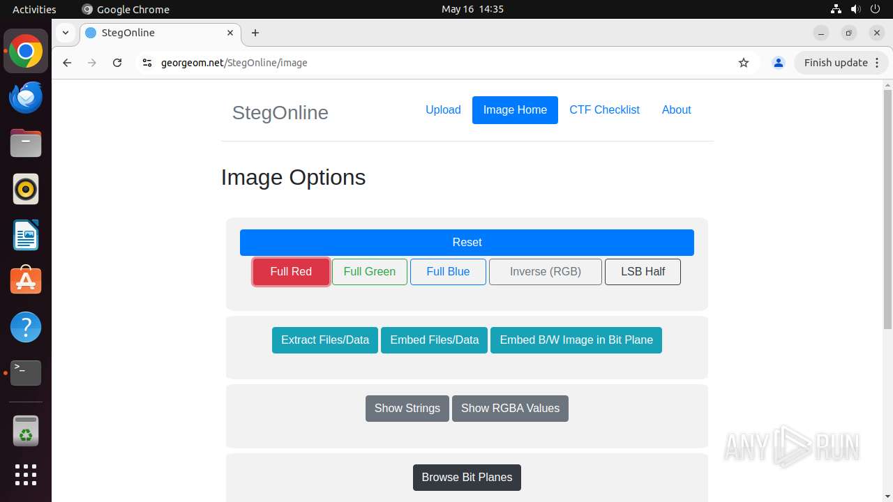This screenshot has width=893, height=502.
Task: Select the Image Home nav tab
Action: pyautogui.click(x=515, y=110)
